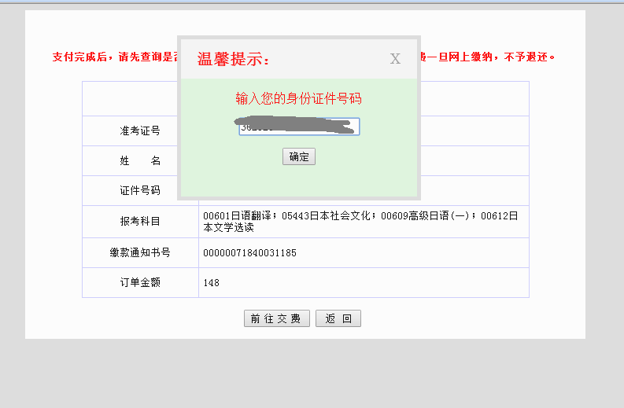
Task: Click the ID number input field
Action: tap(299, 127)
